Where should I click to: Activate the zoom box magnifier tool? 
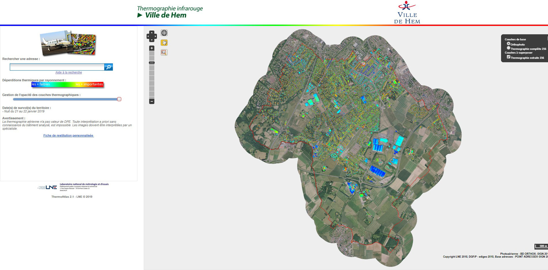click(x=164, y=53)
